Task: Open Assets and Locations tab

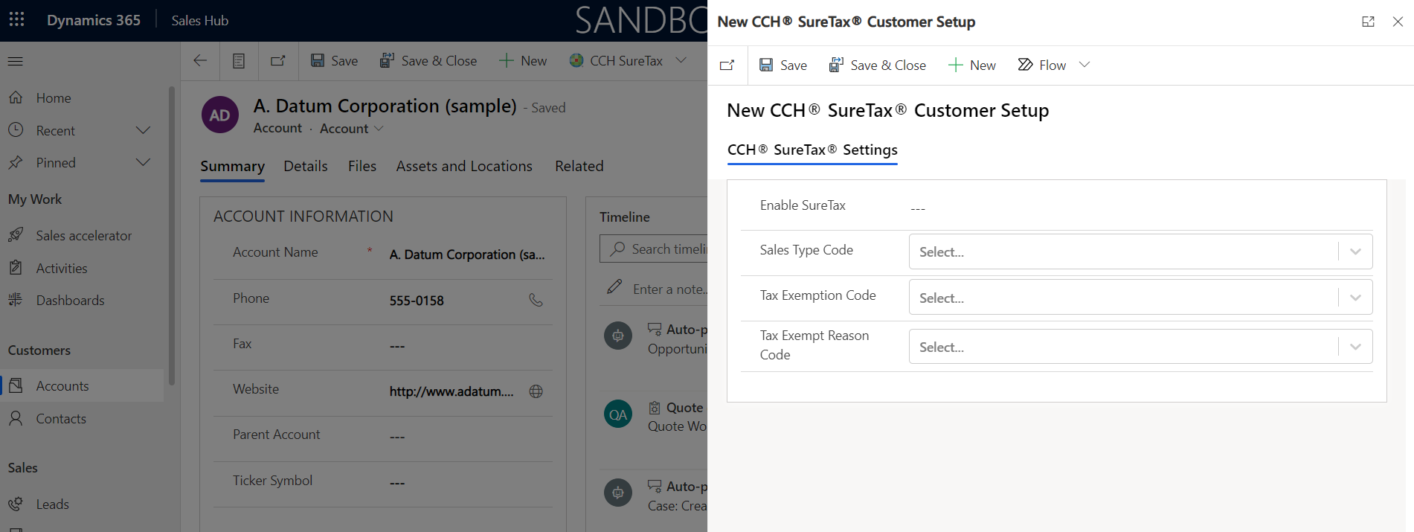Action: (464, 167)
